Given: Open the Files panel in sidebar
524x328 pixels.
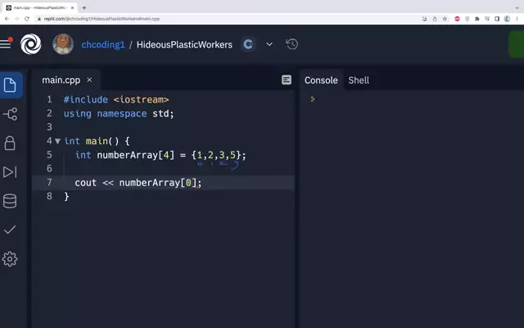Looking at the screenshot, I should 10,85.
